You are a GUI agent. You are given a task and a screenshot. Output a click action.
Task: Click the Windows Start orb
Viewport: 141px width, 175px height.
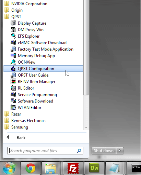pos(9,168)
